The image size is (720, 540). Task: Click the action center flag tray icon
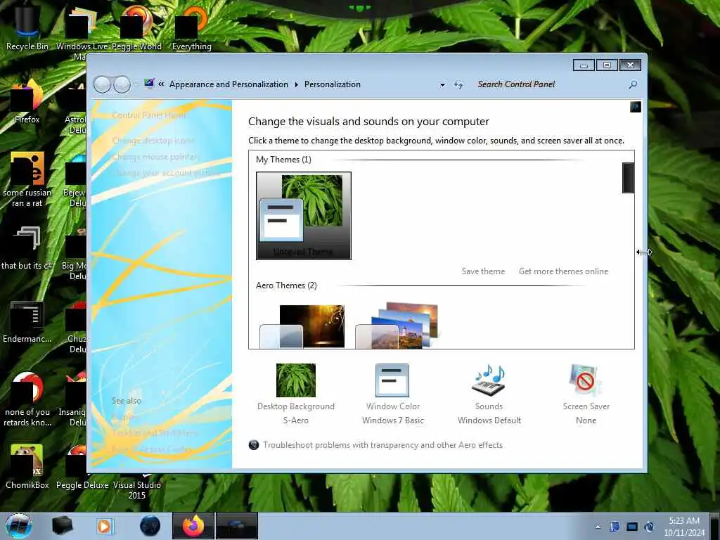tap(615, 527)
